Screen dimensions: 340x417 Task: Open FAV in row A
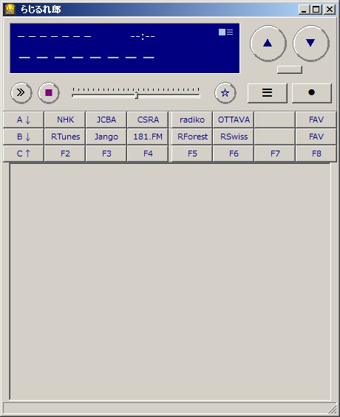tap(316, 120)
